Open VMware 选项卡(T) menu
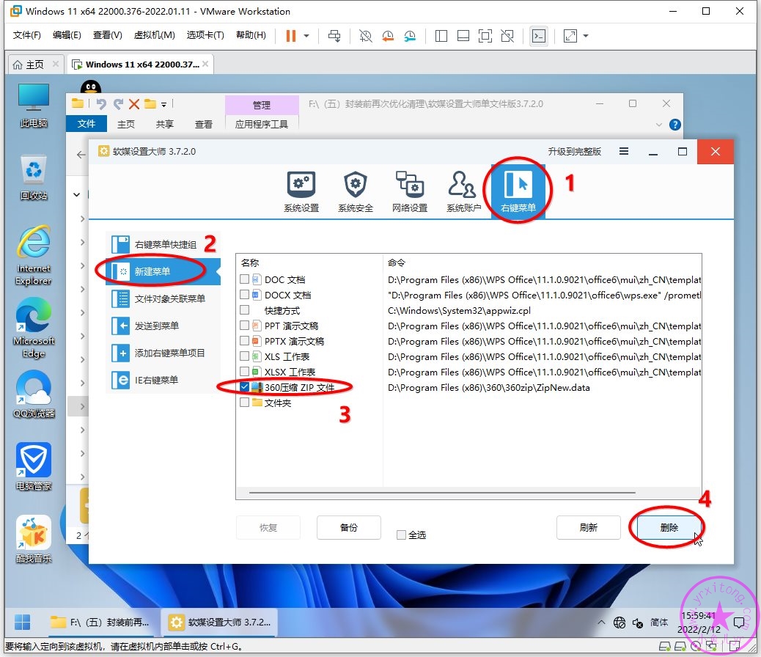Screen dimensions: 761x657 pyautogui.click(x=205, y=35)
